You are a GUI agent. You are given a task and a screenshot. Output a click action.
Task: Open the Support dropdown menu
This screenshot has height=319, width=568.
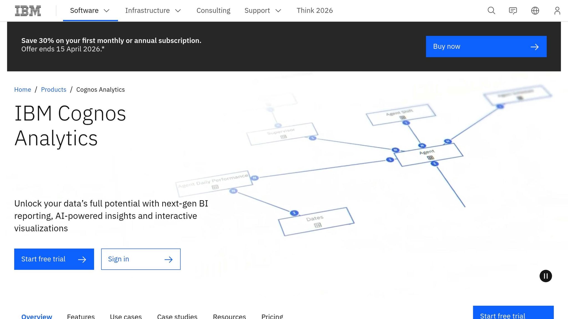pos(262,11)
